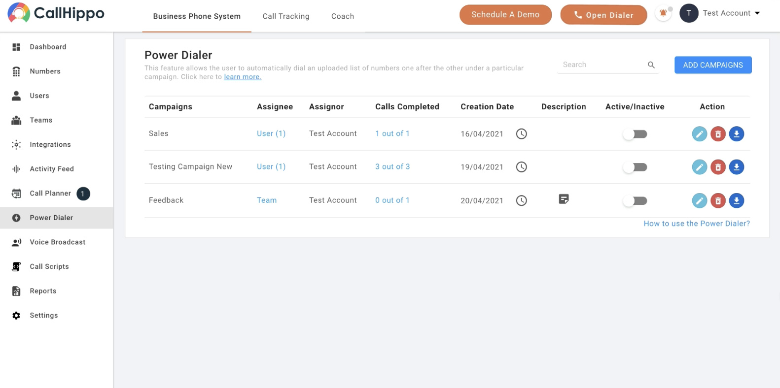Toggle Sales campaign active switch
Viewport: 780px width, 388px height.
point(635,134)
